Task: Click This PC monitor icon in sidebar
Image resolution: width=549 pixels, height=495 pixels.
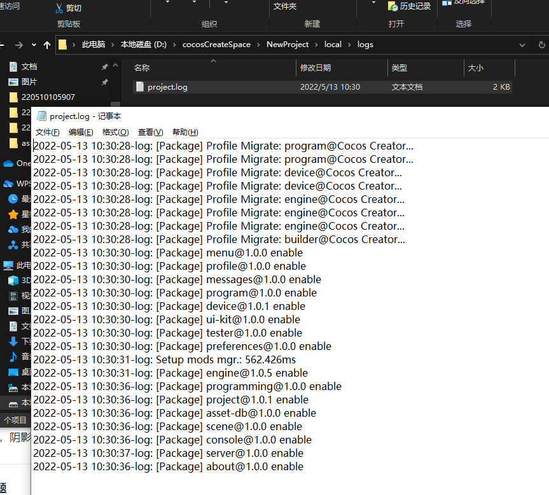Action: [x=8, y=265]
